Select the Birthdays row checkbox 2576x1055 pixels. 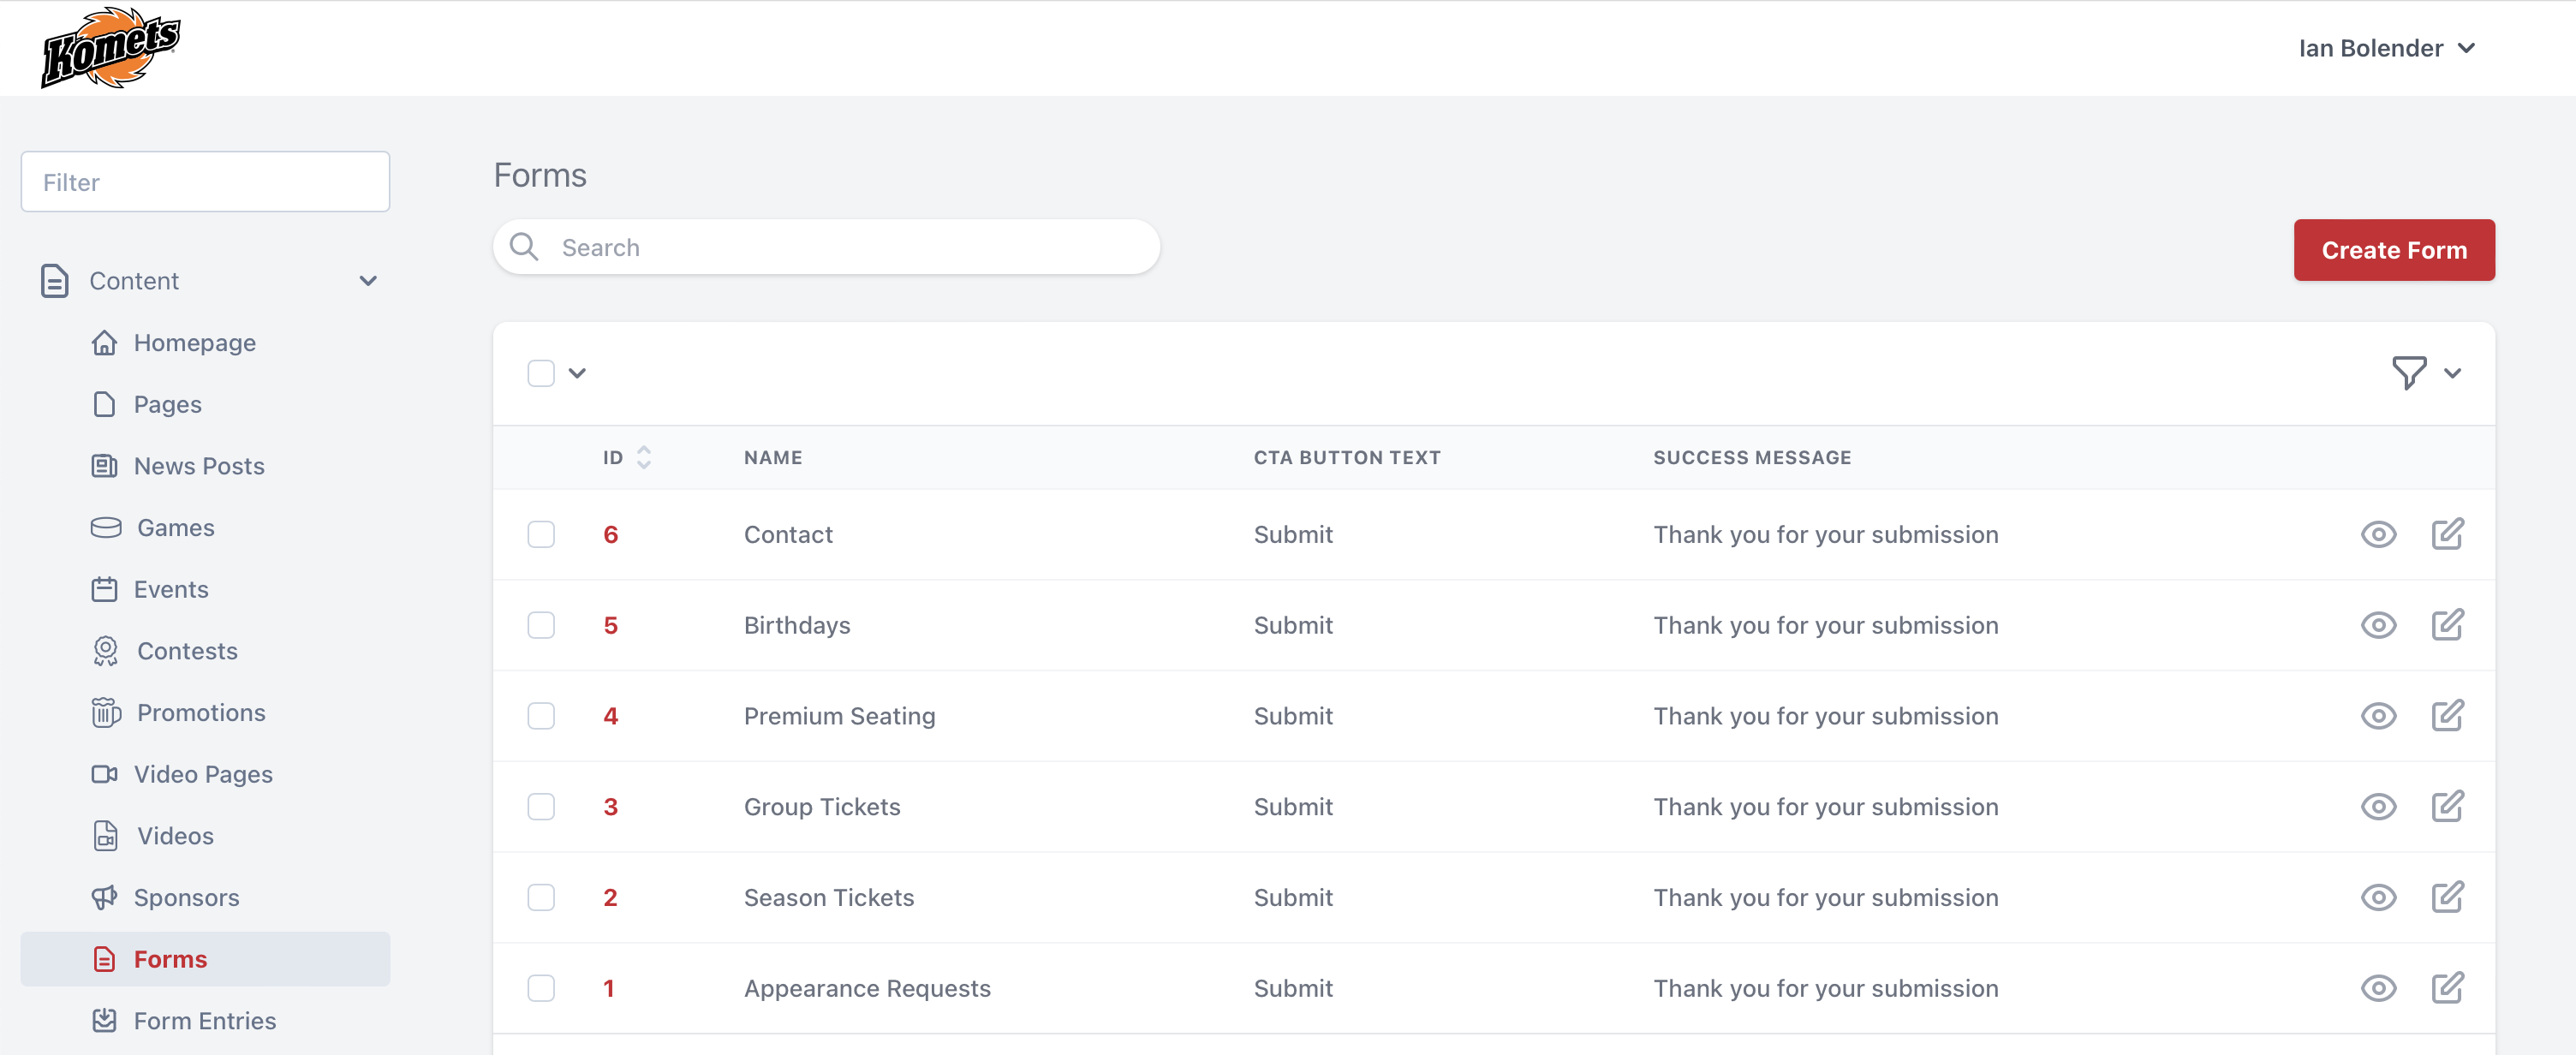541,625
